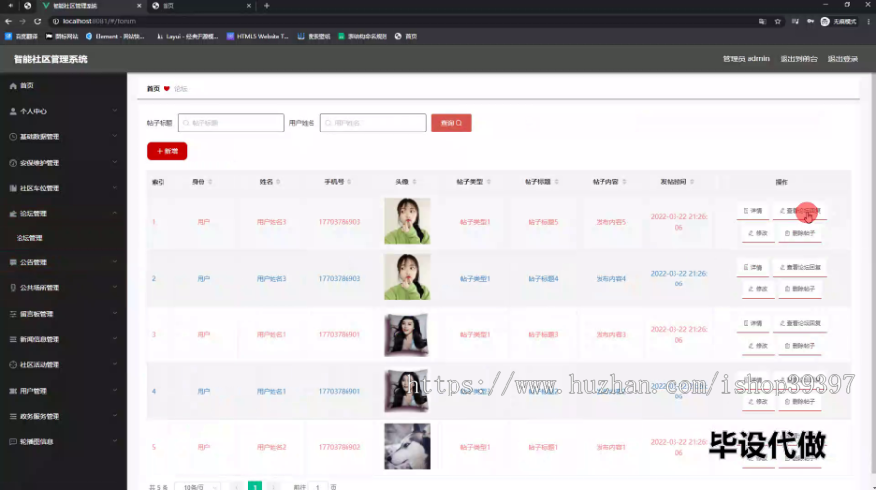Reload the page with refresh icon
The height and width of the screenshot is (490, 876).
click(x=37, y=21)
